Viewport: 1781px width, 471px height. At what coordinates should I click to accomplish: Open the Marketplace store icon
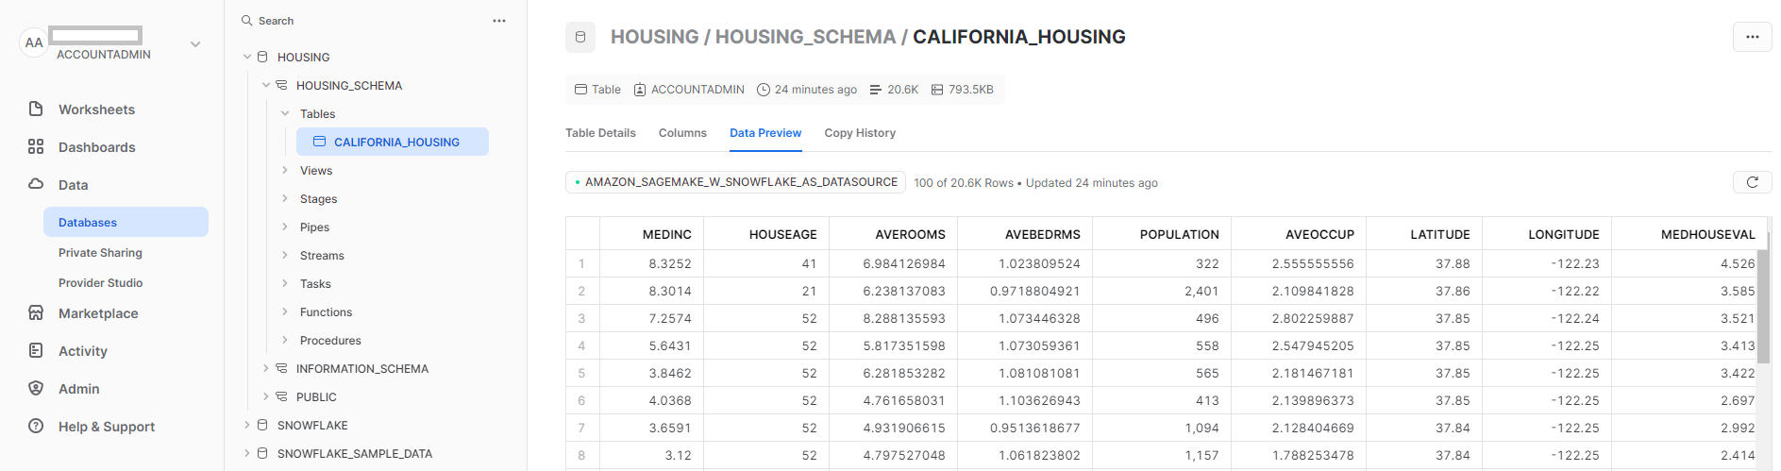pyautogui.click(x=36, y=312)
